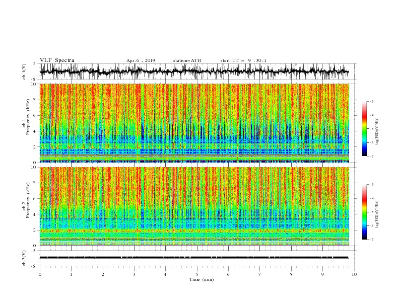Click the upper PSD color bar
The image size is (399, 308).
click(365, 129)
